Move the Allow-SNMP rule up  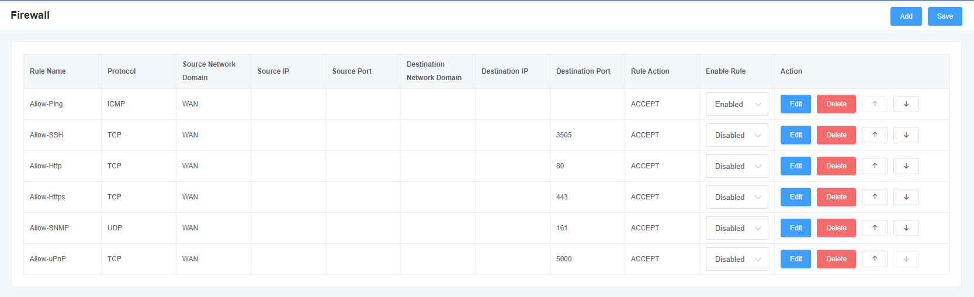coord(875,228)
